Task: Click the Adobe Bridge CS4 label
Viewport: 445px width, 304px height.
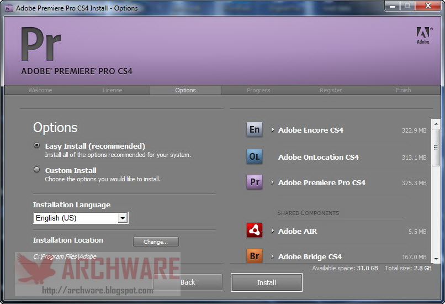Action: click(310, 257)
